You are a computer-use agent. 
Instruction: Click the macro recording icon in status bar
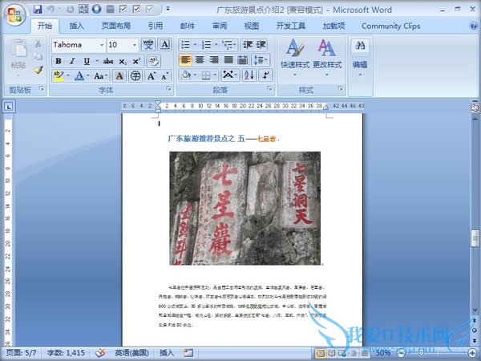(x=188, y=353)
